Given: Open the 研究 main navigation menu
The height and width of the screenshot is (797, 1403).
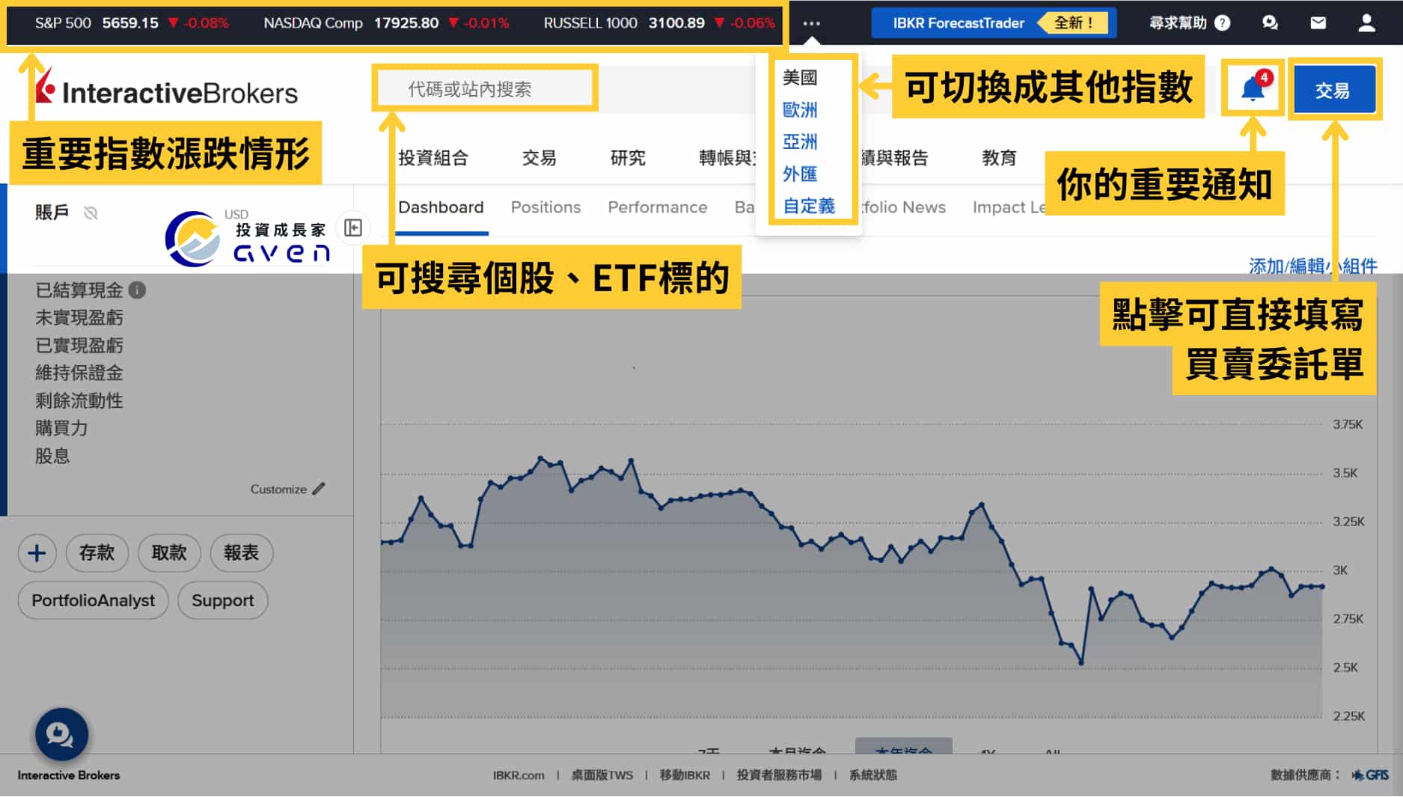Looking at the screenshot, I should (x=628, y=158).
